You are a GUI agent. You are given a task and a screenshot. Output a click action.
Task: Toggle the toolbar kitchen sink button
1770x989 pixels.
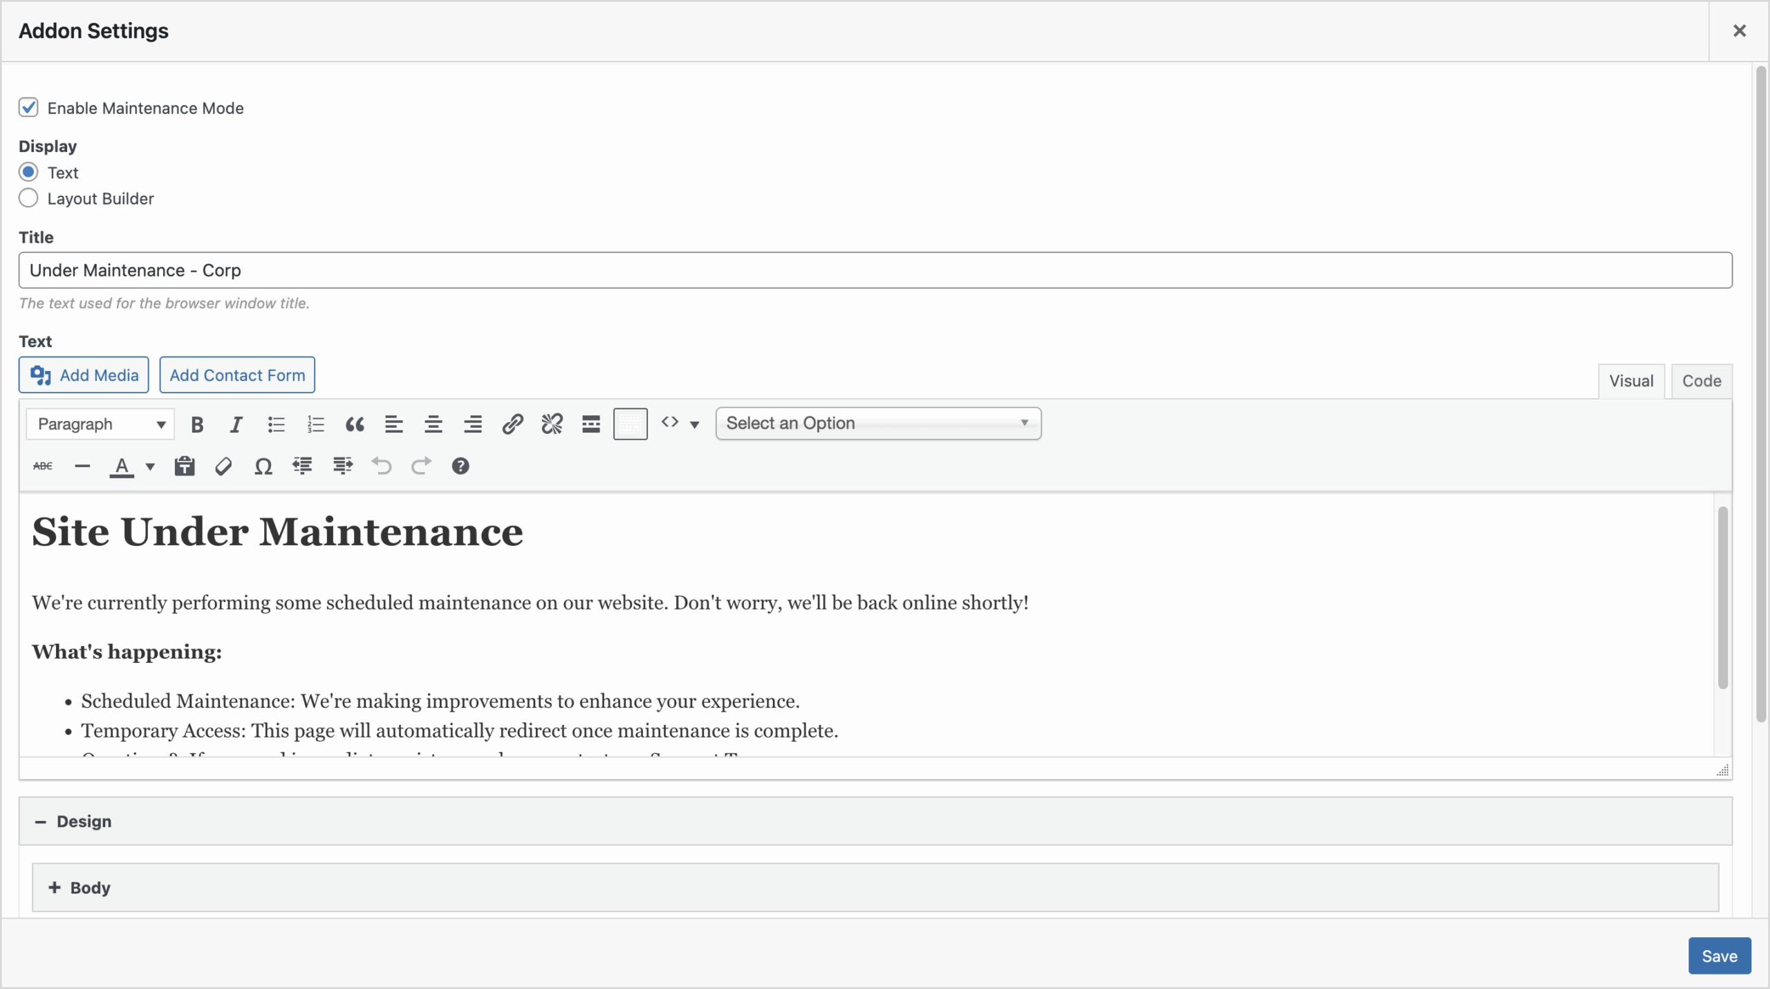point(631,424)
